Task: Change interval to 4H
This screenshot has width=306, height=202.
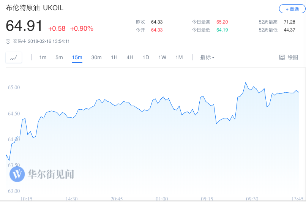Action: coord(130,57)
